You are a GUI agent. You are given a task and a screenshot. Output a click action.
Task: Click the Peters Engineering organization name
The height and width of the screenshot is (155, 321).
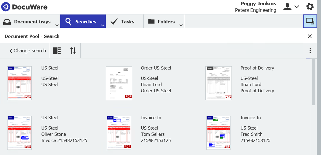(255, 10)
